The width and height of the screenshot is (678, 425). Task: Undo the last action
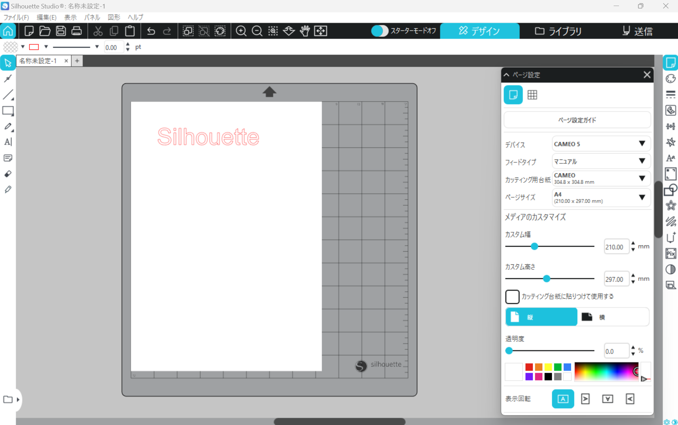pos(151,31)
